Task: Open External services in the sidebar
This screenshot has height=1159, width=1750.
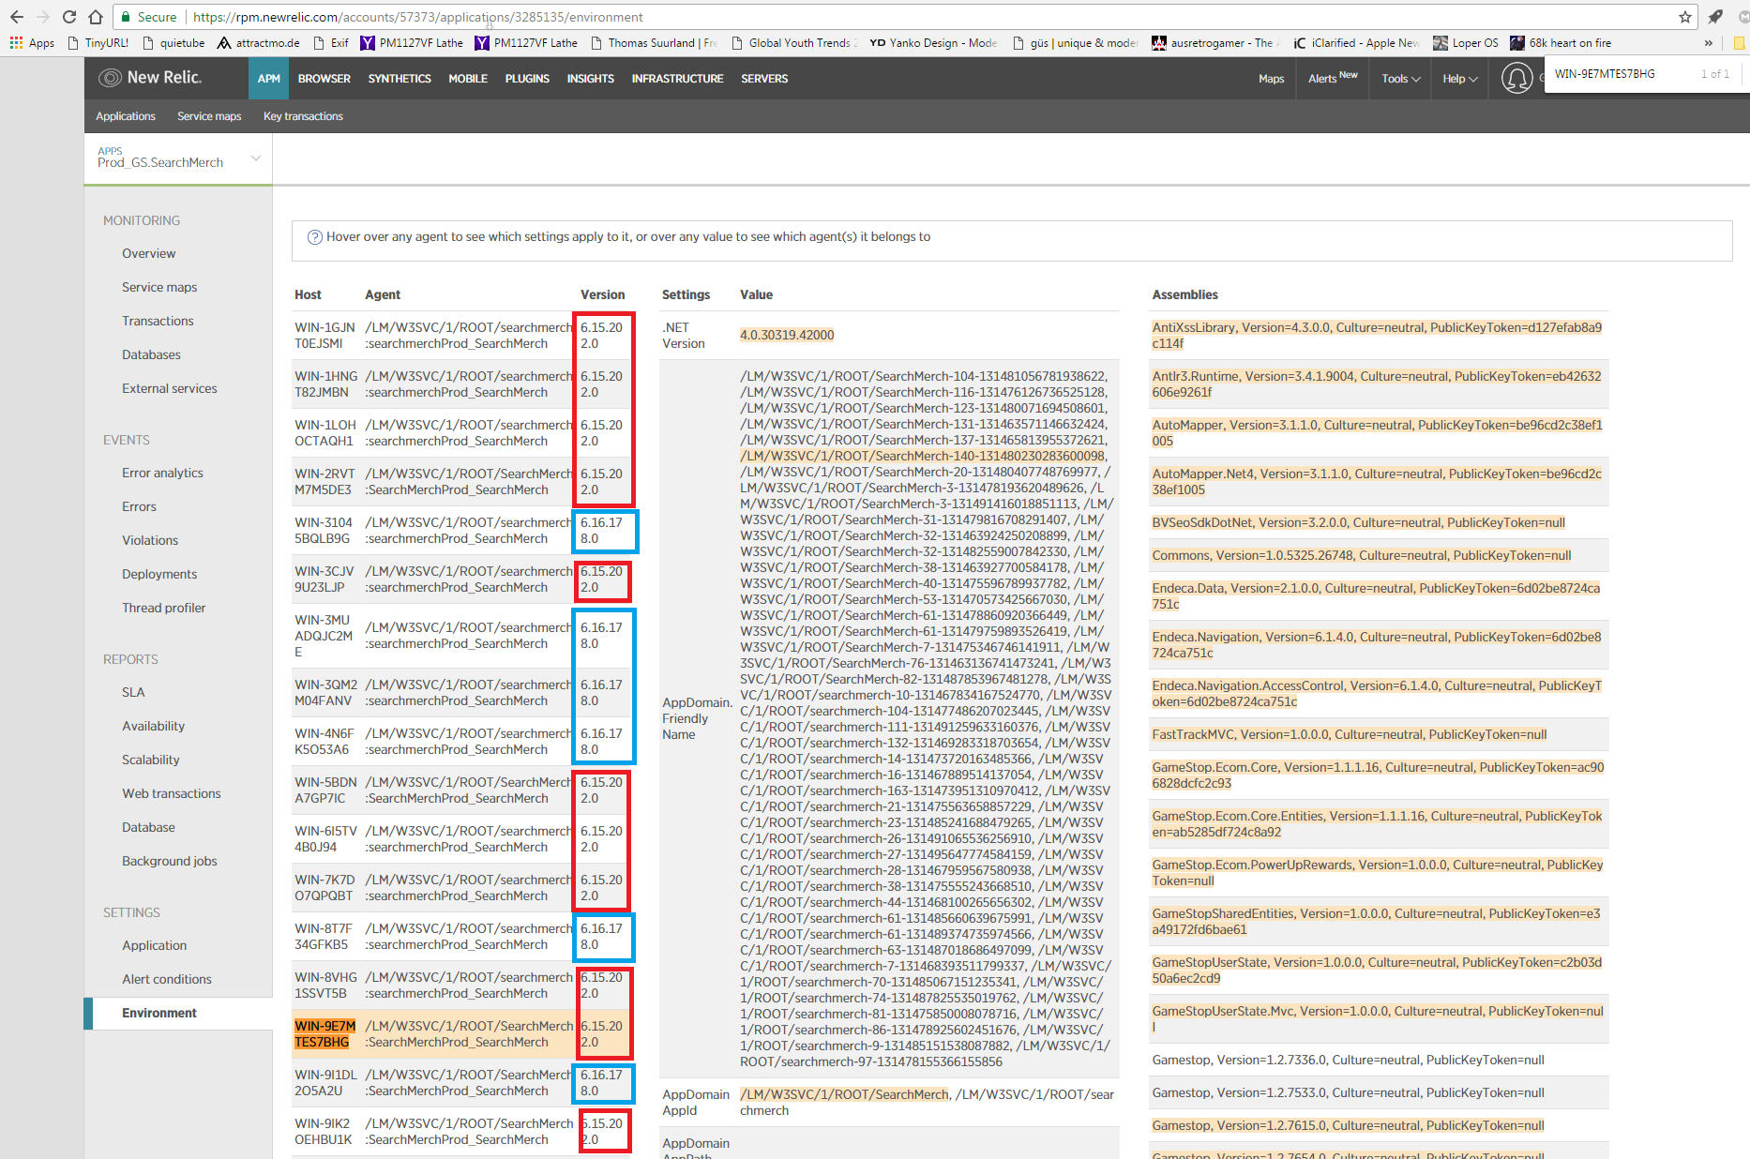Action: [169, 388]
